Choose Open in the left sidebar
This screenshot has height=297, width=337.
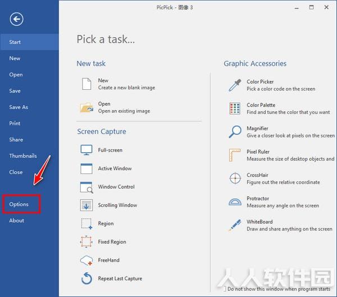point(29,75)
